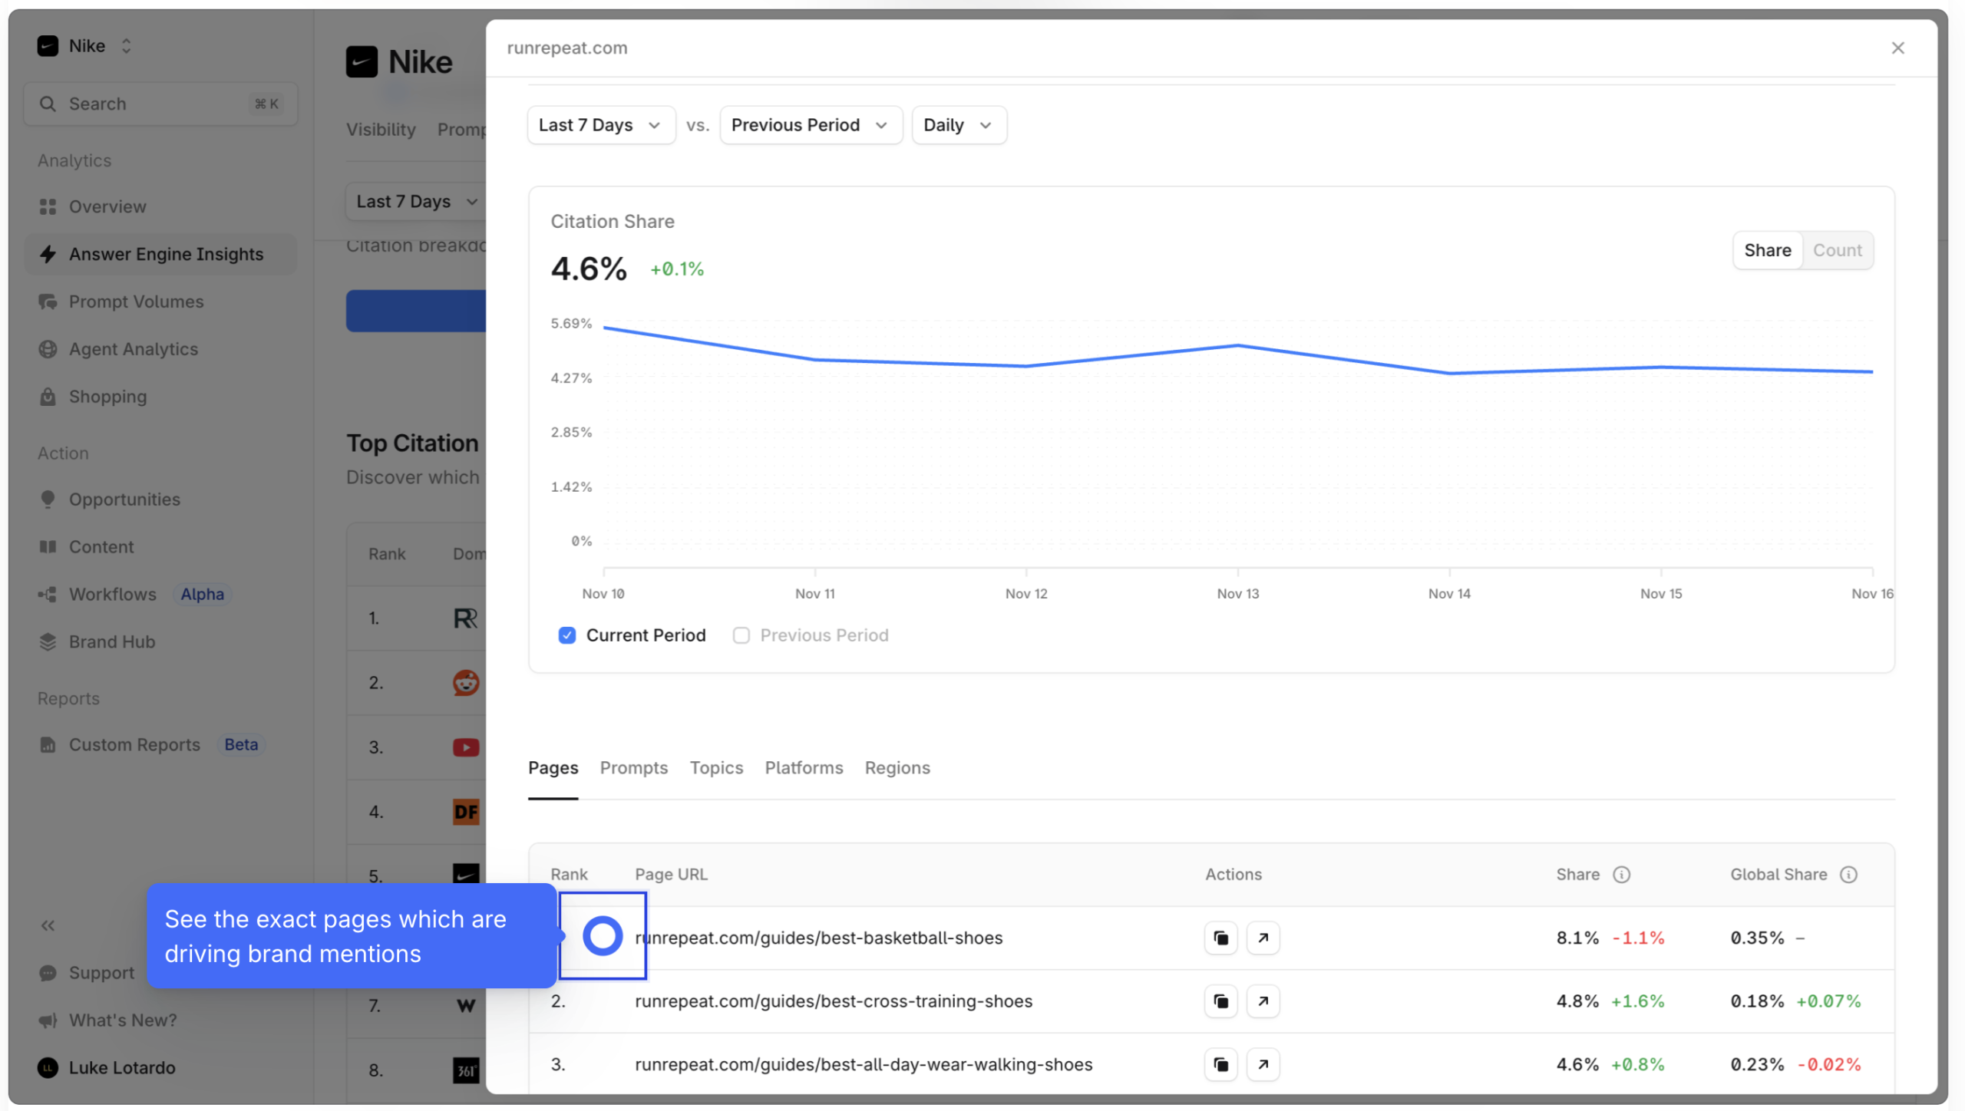Copy the best-all-day-wear-walking-shoes URL
Image resolution: width=1965 pixels, height=1111 pixels.
coord(1220,1065)
